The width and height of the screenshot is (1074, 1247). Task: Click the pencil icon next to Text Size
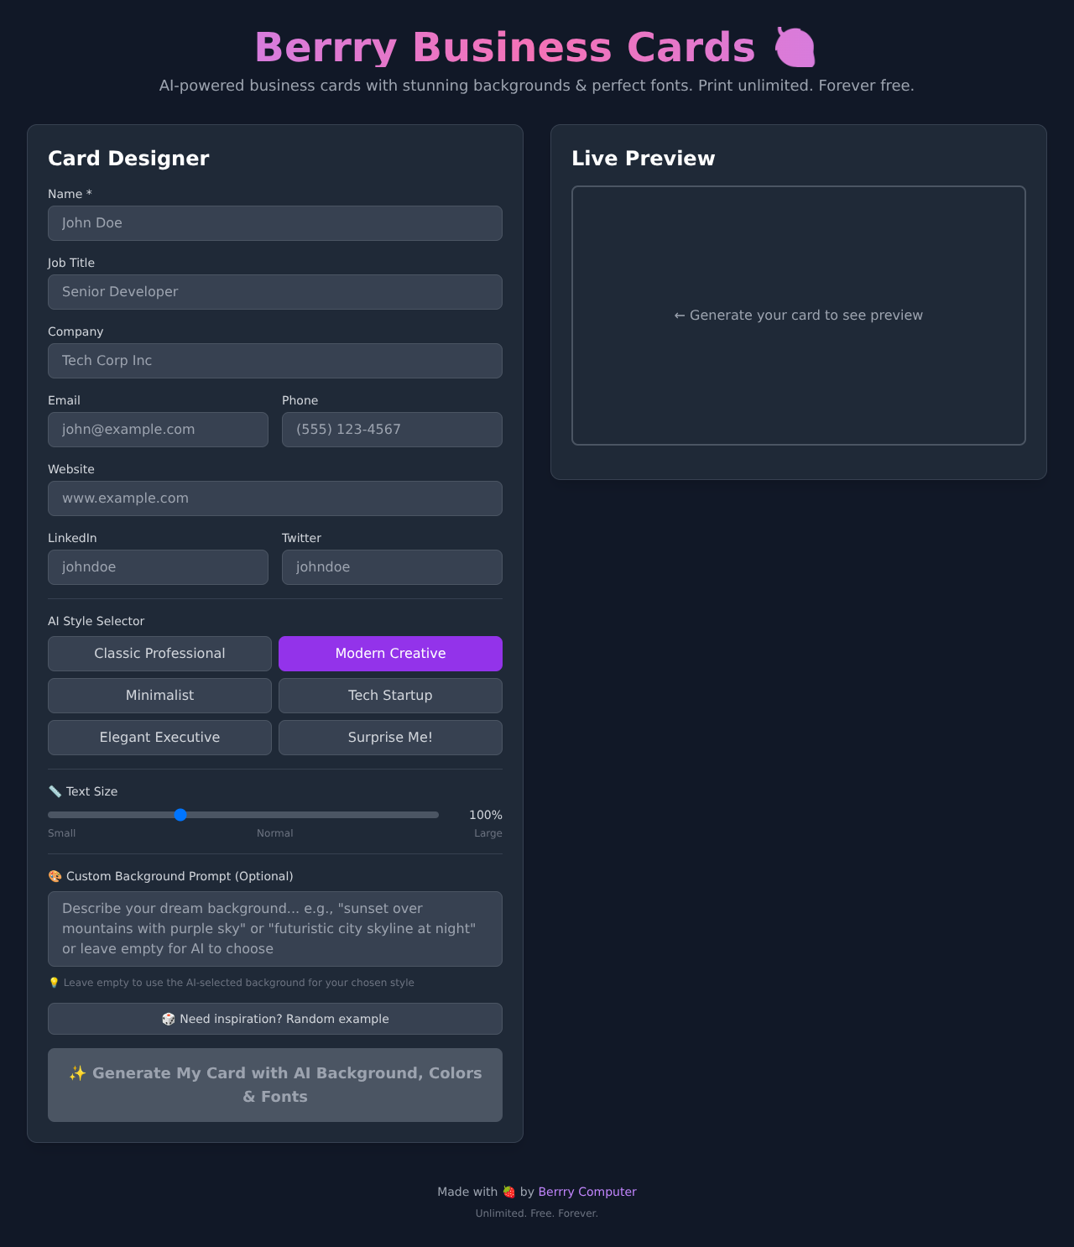click(54, 790)
